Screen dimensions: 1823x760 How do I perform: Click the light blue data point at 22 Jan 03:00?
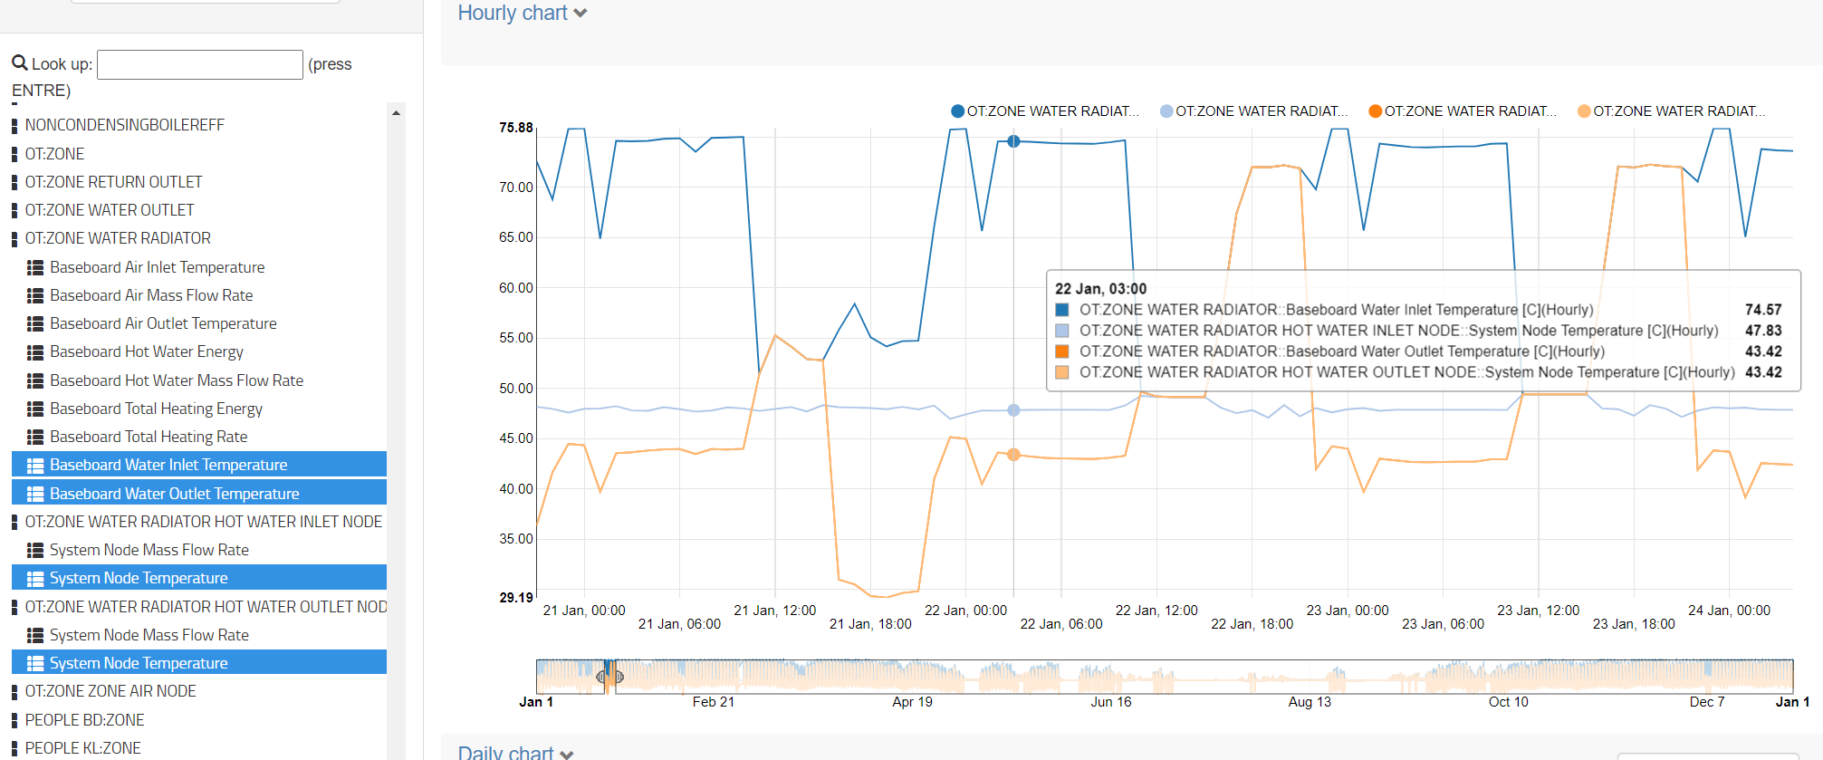[x=1013, y=410]
